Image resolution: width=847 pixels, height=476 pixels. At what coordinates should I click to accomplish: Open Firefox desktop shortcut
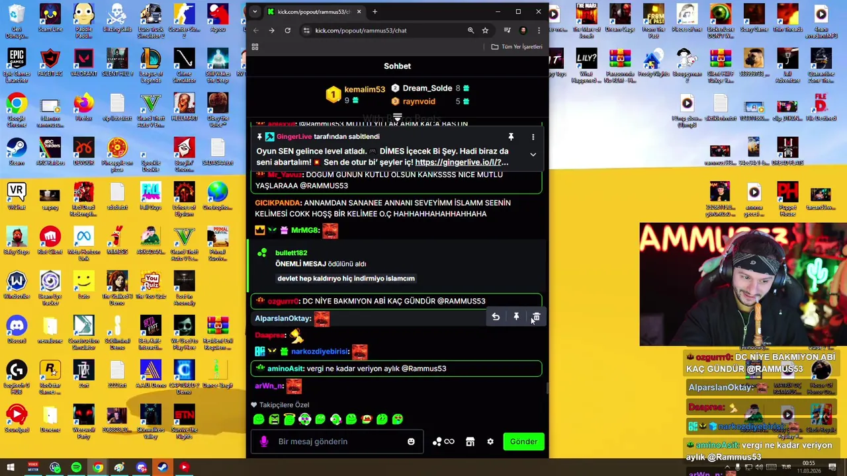[83, 107]
